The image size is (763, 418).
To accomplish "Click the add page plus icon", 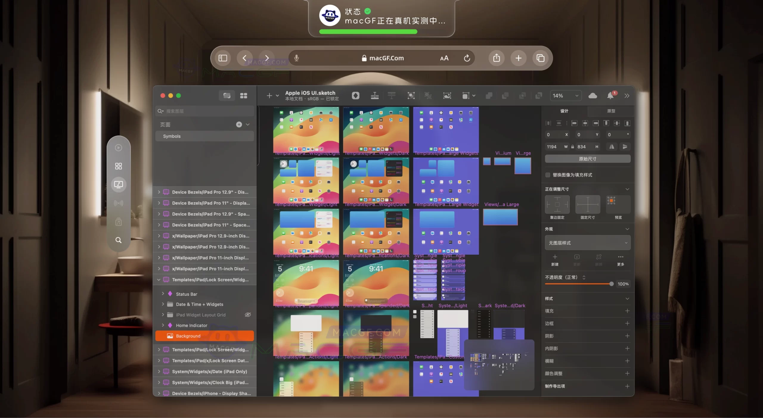I will pyautogui.click(x=239, y=124).
